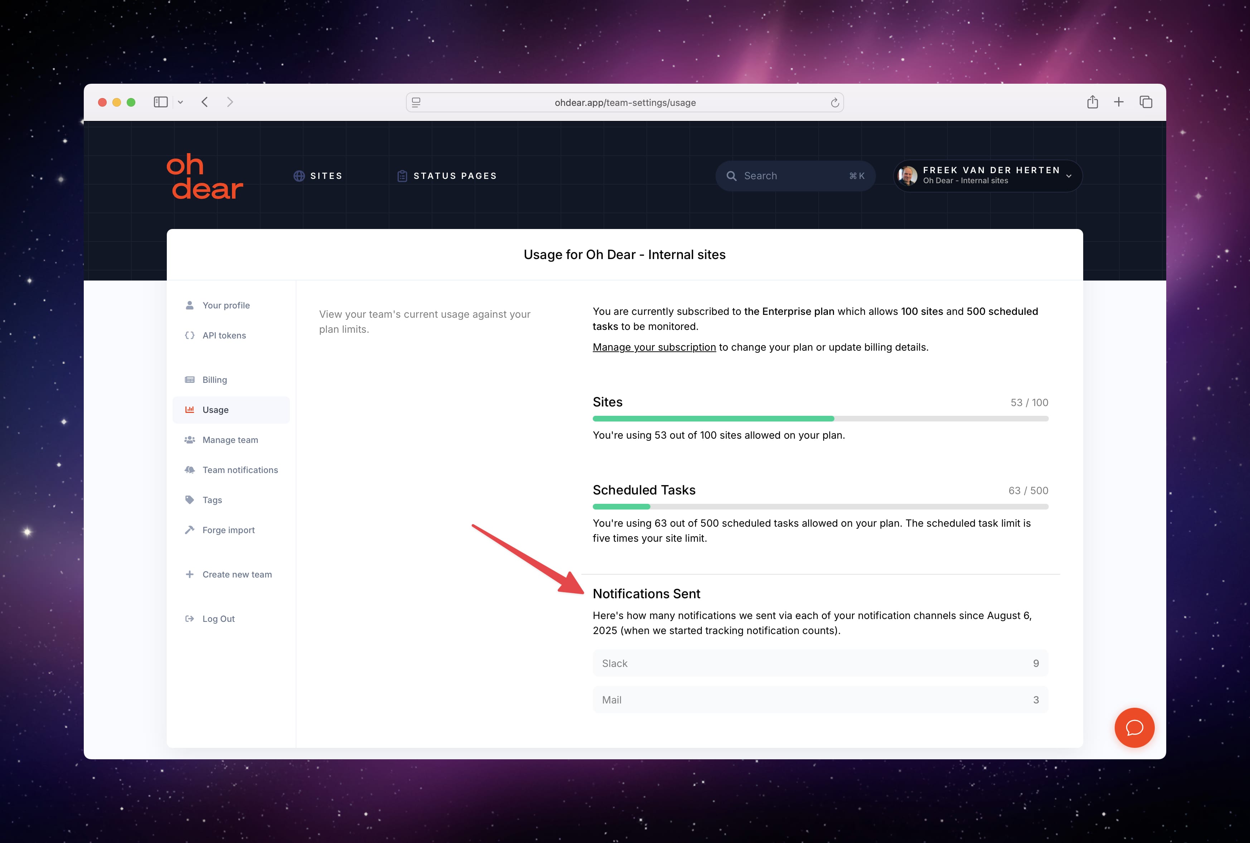Click the Oh Dear logo
Viewport: 1250px width, 843px height.
point(204,176)
